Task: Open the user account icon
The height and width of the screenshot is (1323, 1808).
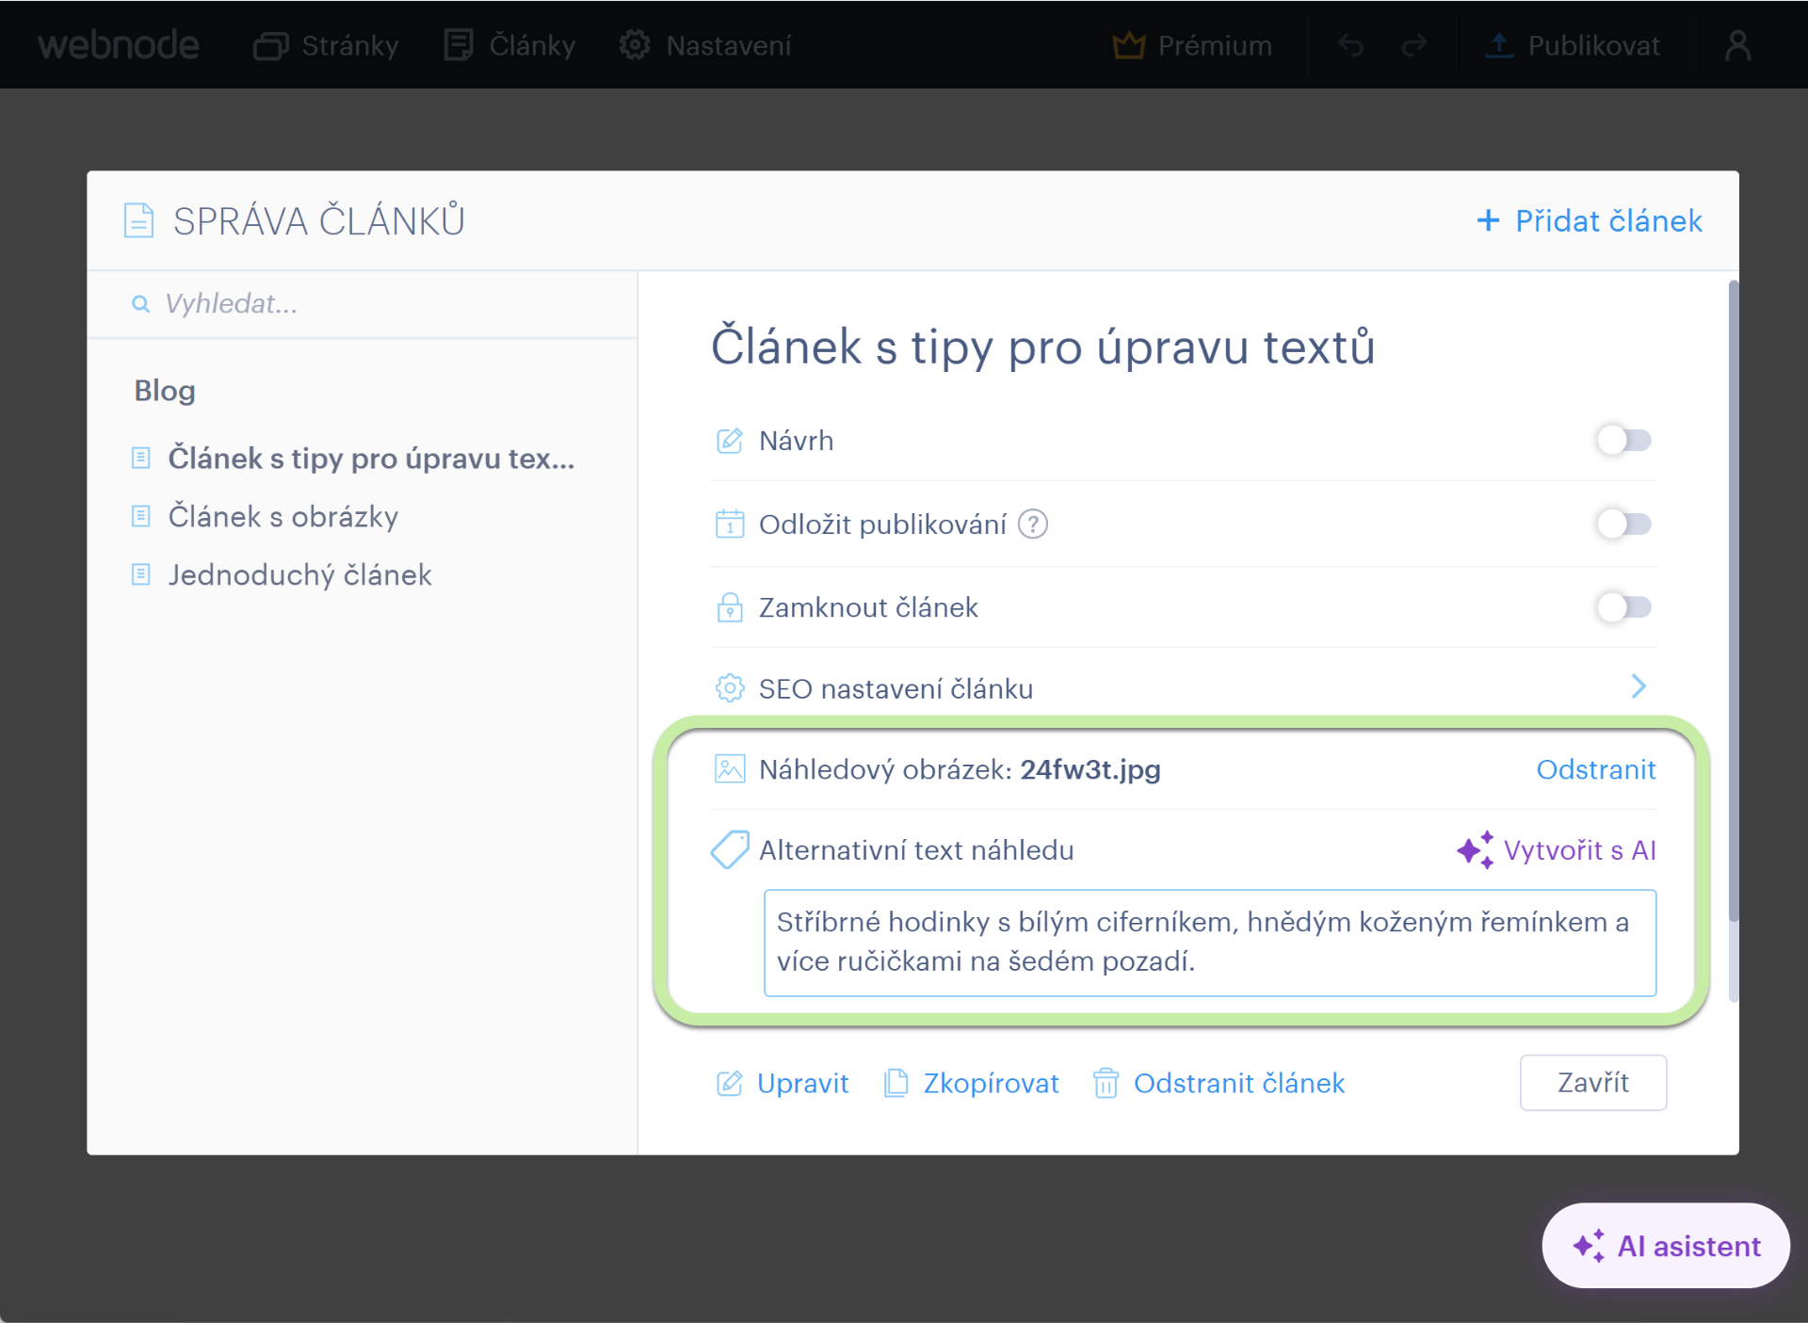Action: point(1738,45)
